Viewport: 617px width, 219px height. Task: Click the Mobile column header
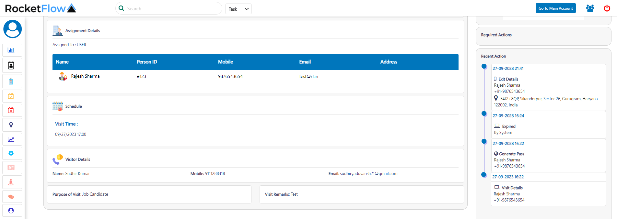pyautogui.click(x=226, y=62)
